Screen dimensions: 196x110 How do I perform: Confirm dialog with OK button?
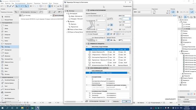[x=126, y=101]
